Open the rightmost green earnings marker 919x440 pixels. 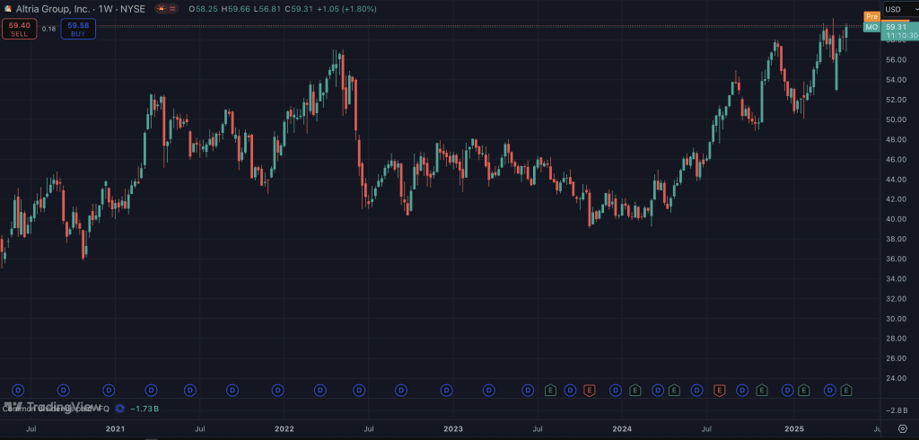[845, 390]
